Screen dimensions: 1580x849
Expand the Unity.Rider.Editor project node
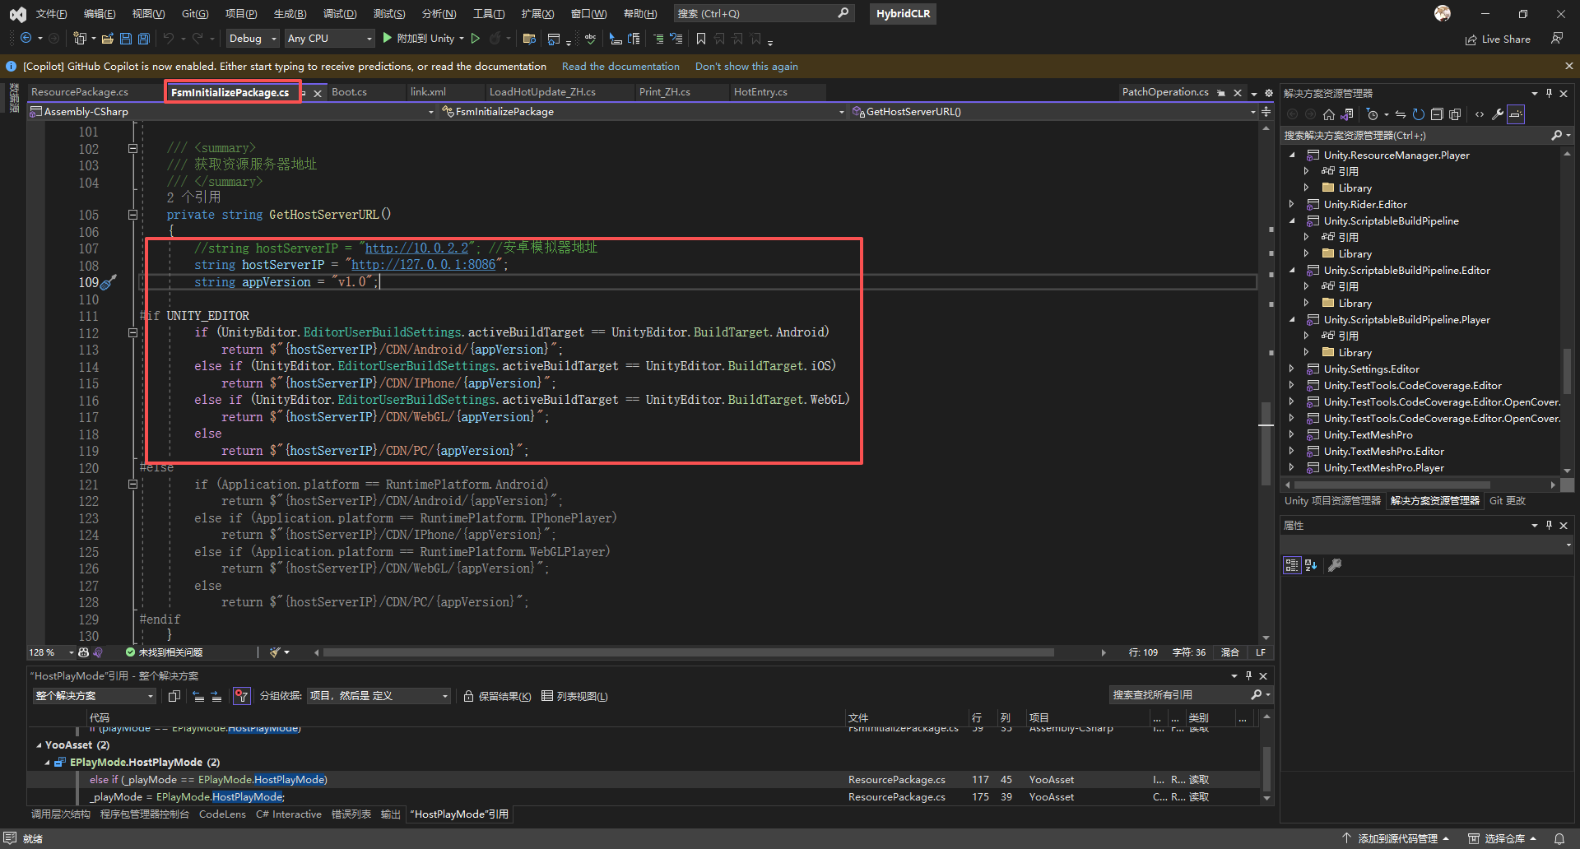[x=1292, y=205]
